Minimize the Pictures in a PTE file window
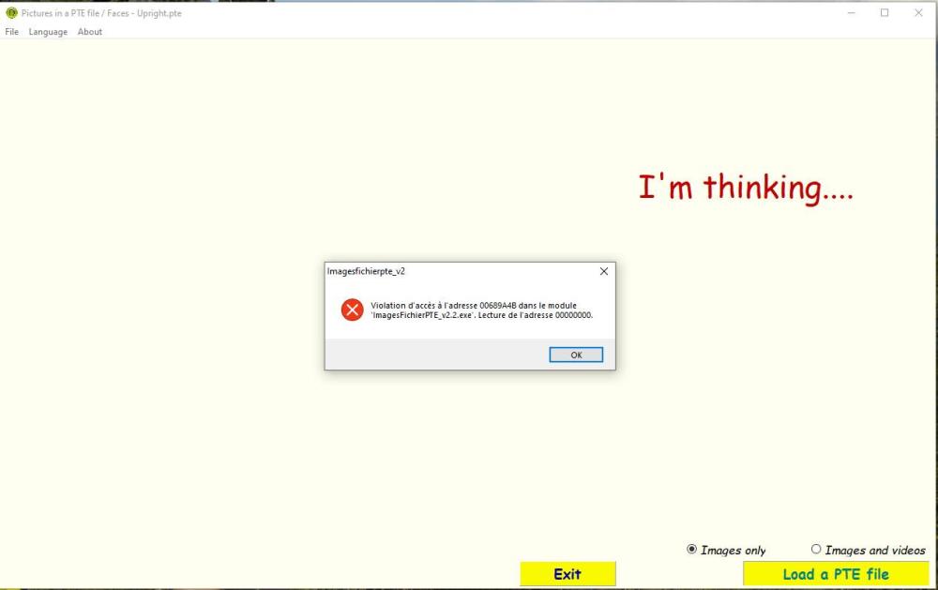The height and width of the screenshot is (590, 938). point(851,13)
